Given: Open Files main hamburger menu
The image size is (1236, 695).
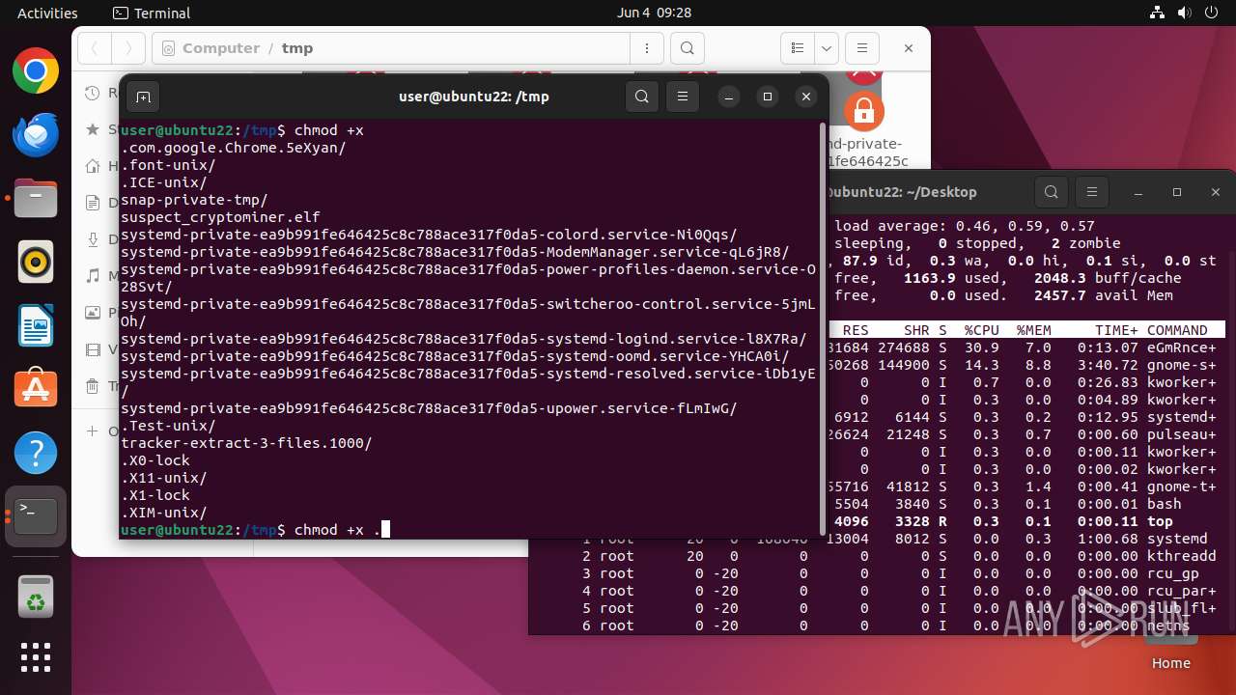Looking at the screenshot, I should tap(862, 48).
